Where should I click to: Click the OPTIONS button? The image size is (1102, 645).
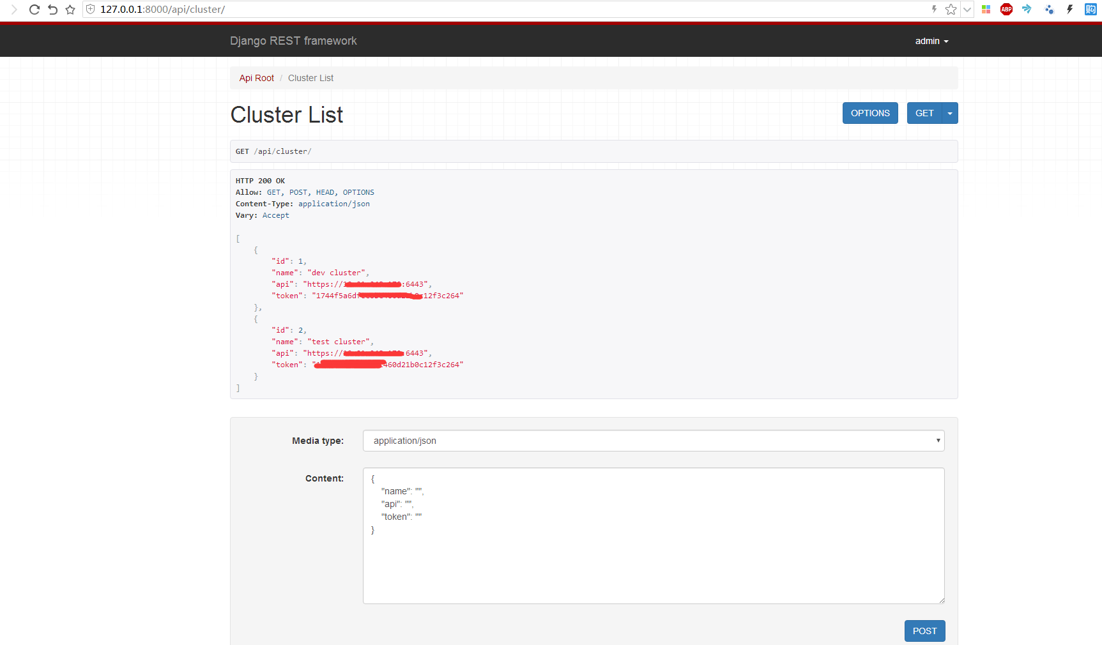[x=870, y=113]
